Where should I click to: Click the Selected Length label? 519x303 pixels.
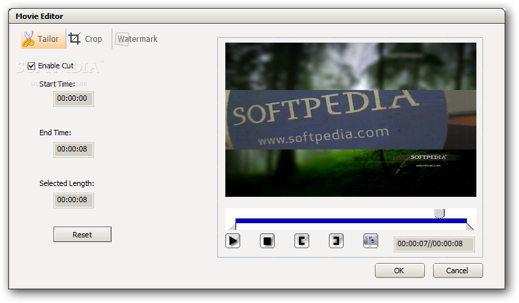pos(67,183)
